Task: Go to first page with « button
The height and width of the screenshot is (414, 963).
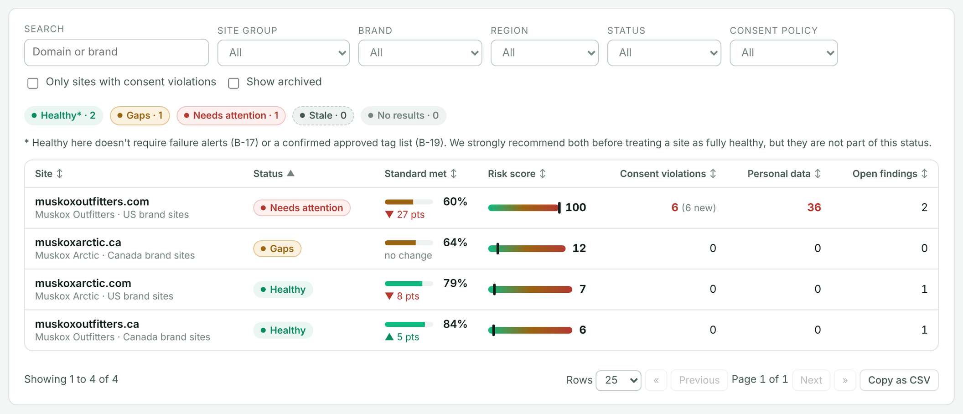Action: 656,380
